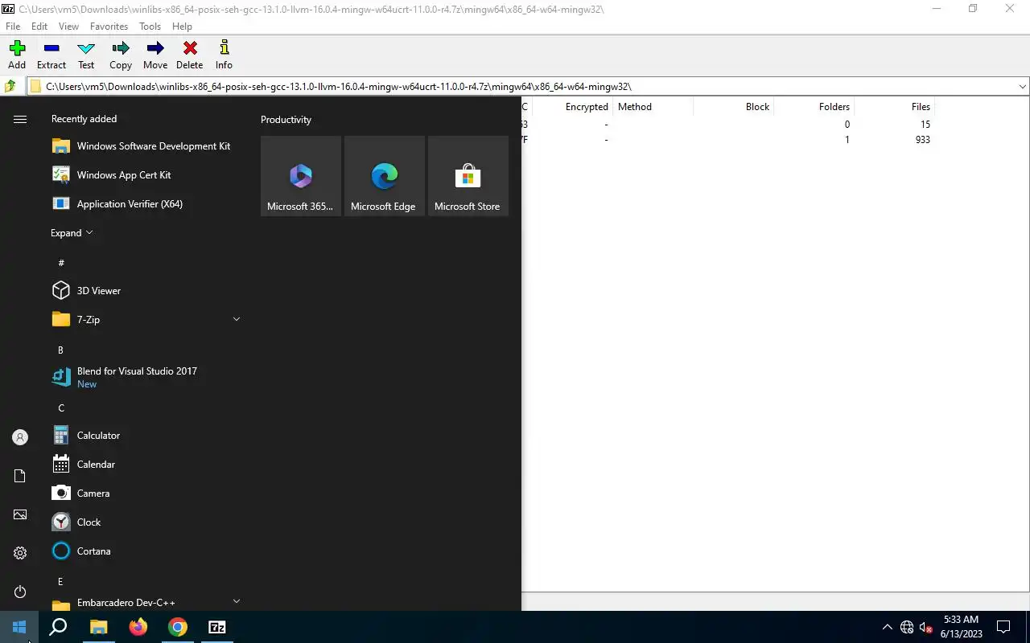This screenshot has height=643, width=1030.
Task: Click the Power button in Start menu
Action: [20, 592]
